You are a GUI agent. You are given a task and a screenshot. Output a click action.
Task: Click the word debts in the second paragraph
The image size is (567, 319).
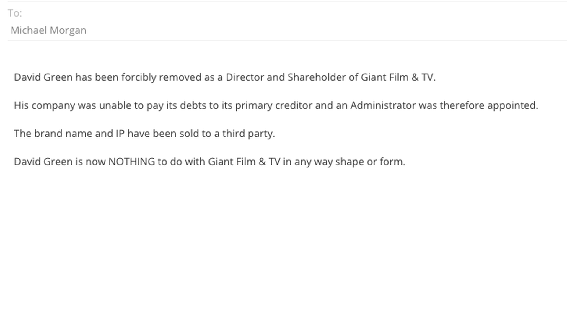coord(193,105)
